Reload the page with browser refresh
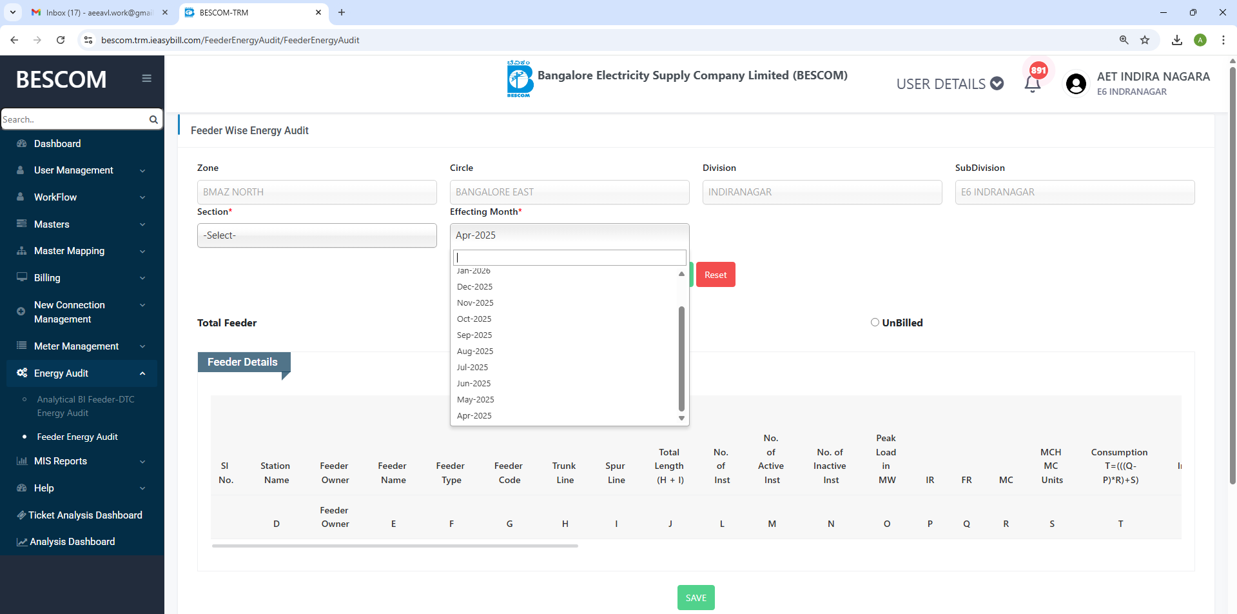 pos(61,40)
